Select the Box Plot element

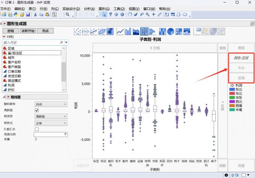pos(144,32)
